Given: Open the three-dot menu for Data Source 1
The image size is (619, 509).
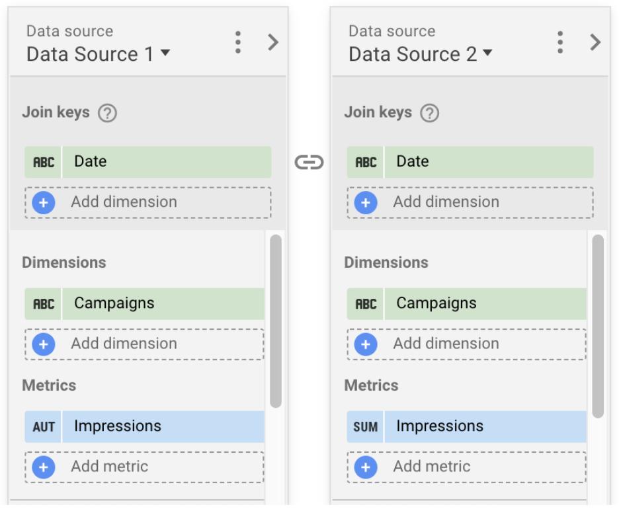Looking at the screenshot, I should [237, 43].
